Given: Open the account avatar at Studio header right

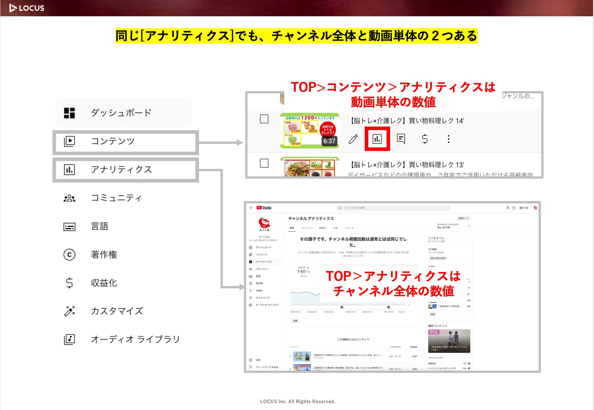Looking at the screenshot, I should point(535,208).
